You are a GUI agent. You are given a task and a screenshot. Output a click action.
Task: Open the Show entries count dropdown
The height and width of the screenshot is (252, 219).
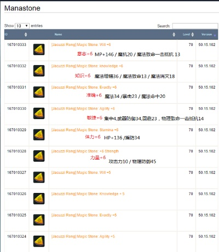tap(22, 26)
